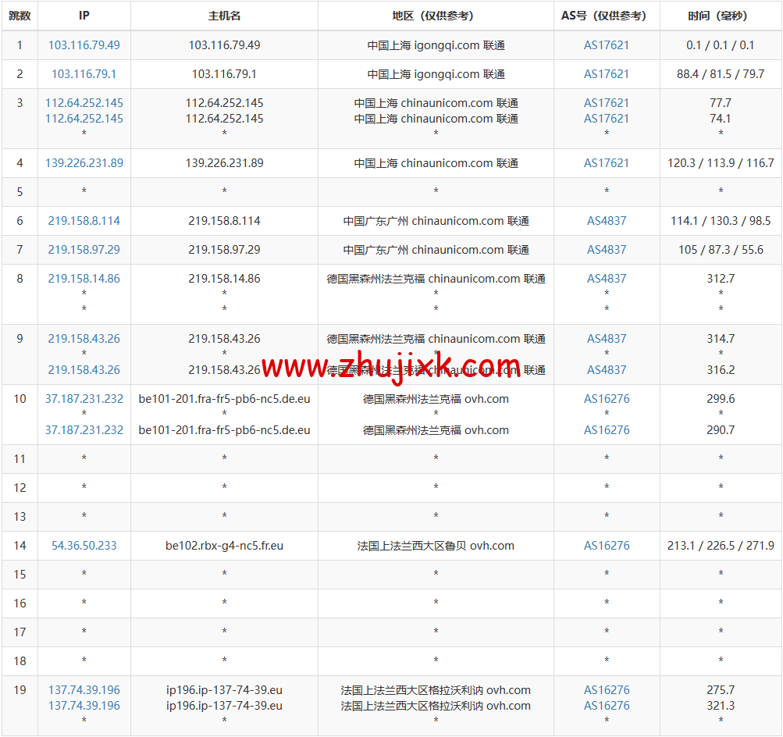The height and width of the screenshot is (737, 783).
Task: Open AS4837 link on hop 6
Action: click(607, 220)
